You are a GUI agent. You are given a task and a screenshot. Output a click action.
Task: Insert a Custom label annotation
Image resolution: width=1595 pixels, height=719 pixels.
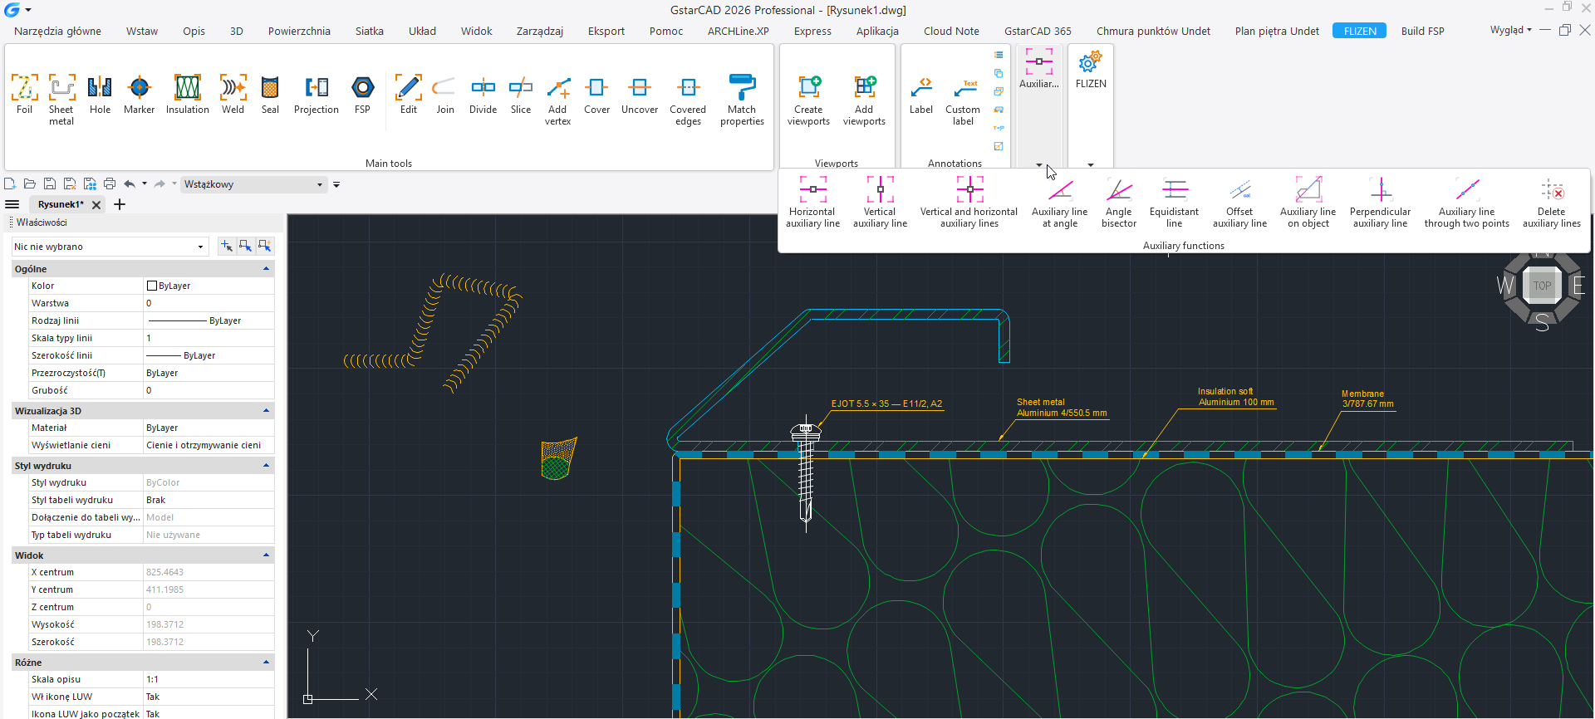tap(963, 100)
